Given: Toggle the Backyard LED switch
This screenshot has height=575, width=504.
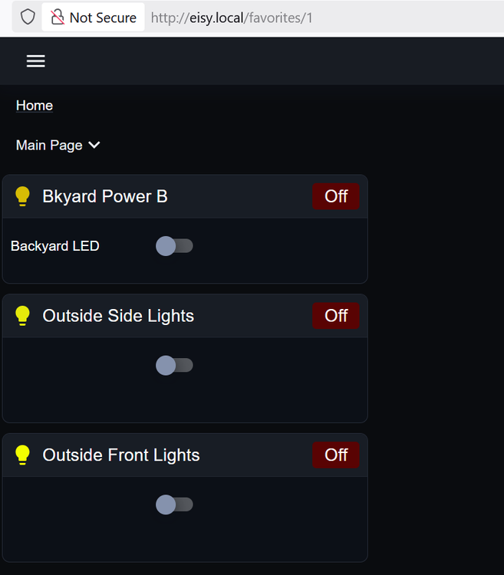Looking at the screenshot, I should pos(174,246).
